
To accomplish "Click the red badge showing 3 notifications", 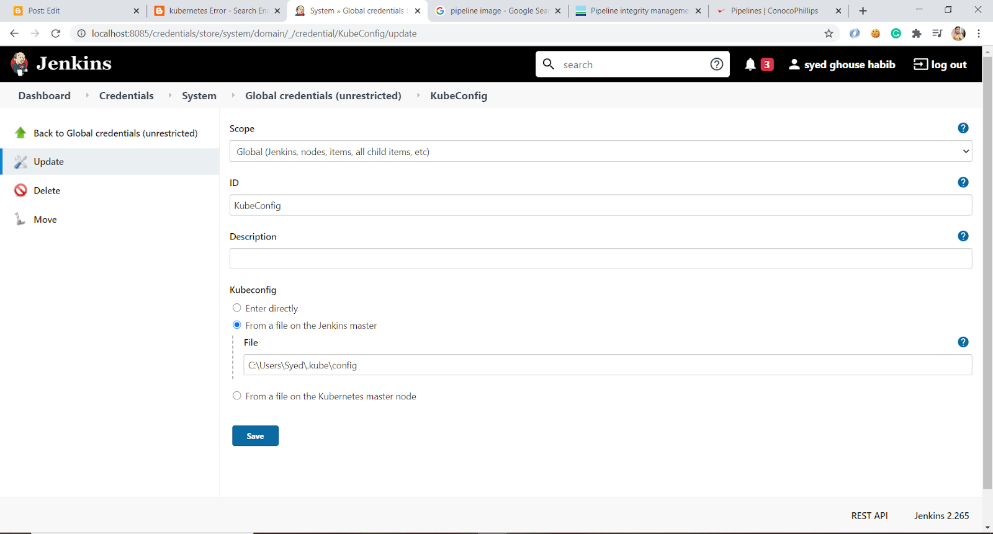I will [x=767, y=64].
